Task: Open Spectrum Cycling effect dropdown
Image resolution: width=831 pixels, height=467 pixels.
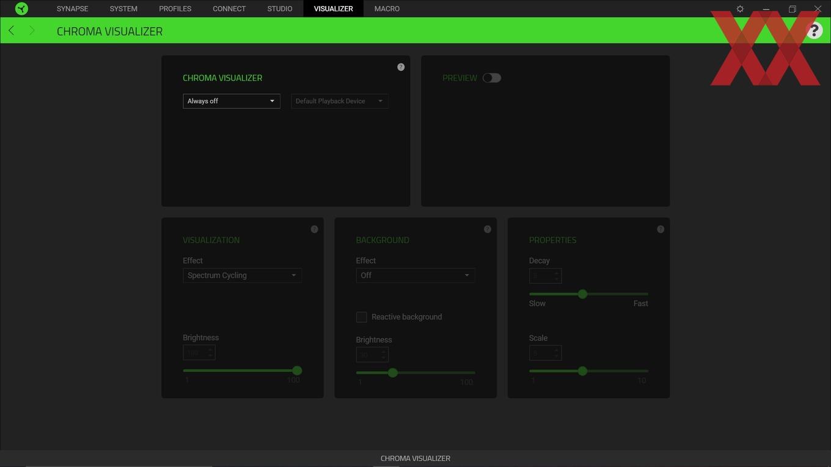Action: (242, 275)
